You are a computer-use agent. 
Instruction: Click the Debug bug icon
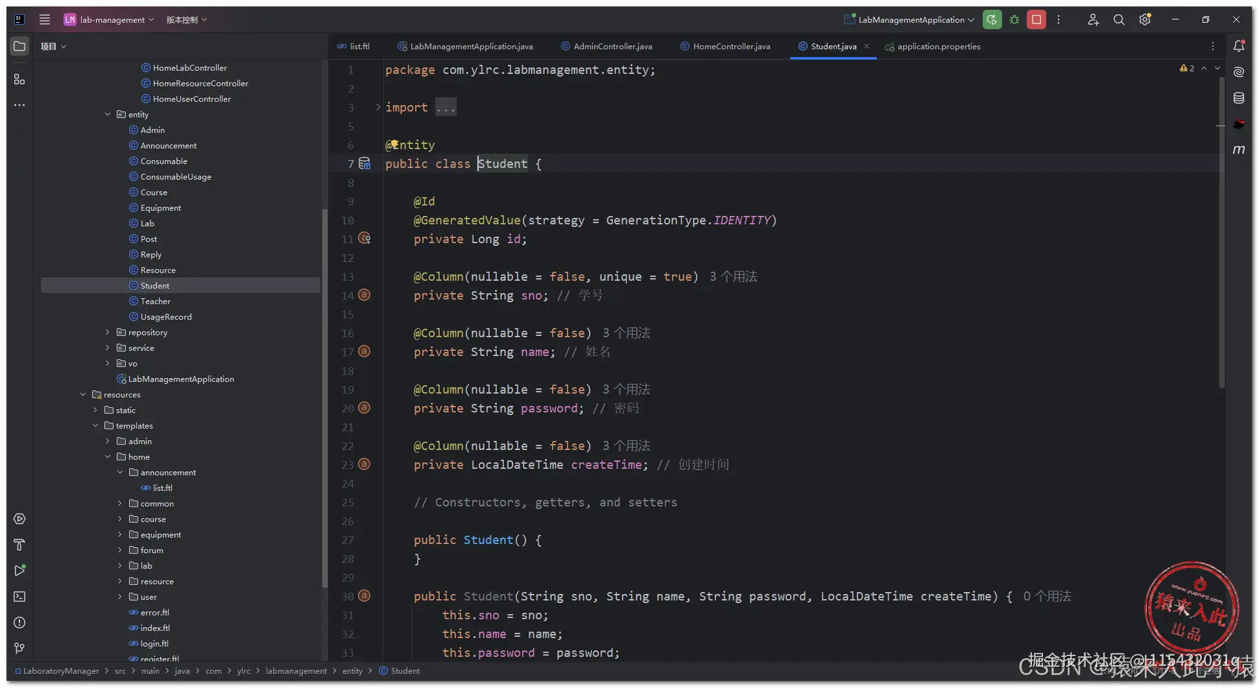(1014, 19)
